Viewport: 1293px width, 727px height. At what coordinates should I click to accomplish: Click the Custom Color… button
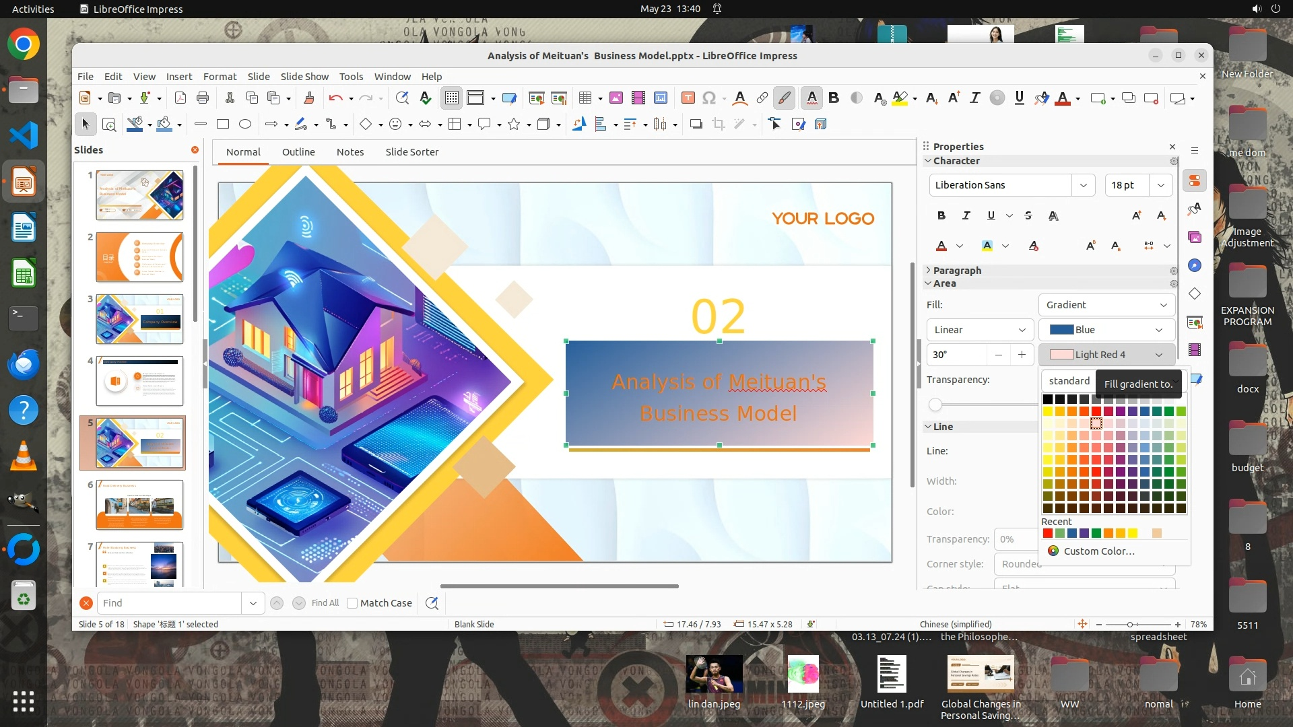pos(1098,551)
